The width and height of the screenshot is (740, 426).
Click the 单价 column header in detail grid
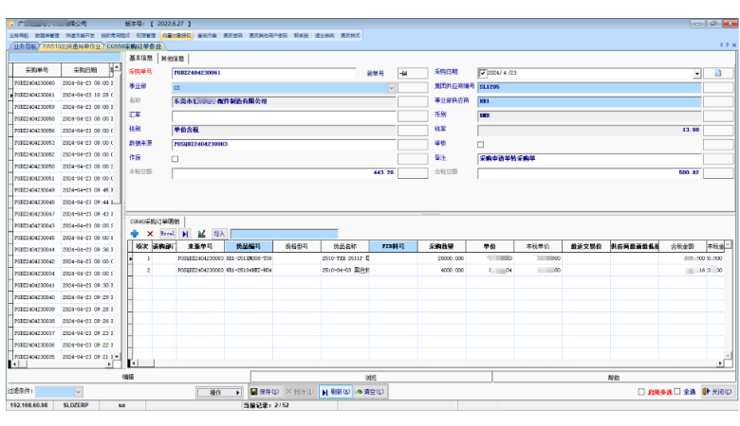tap(490, 246)
